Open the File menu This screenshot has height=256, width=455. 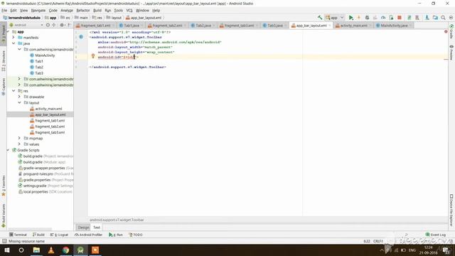point(4,11)
